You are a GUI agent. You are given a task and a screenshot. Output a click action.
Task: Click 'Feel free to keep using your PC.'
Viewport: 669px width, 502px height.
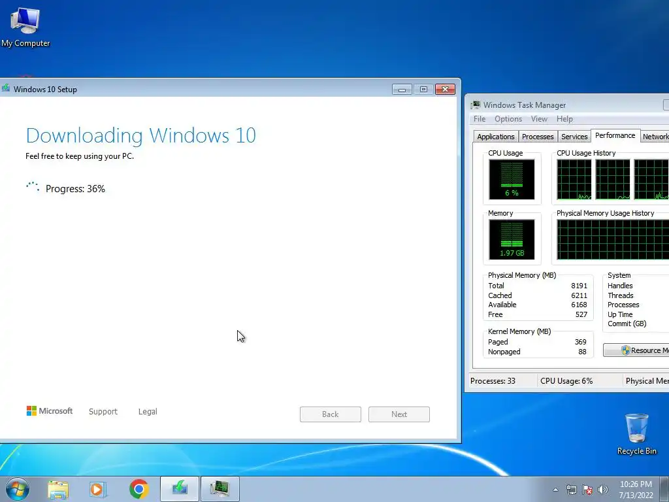[x=80, y=156]
